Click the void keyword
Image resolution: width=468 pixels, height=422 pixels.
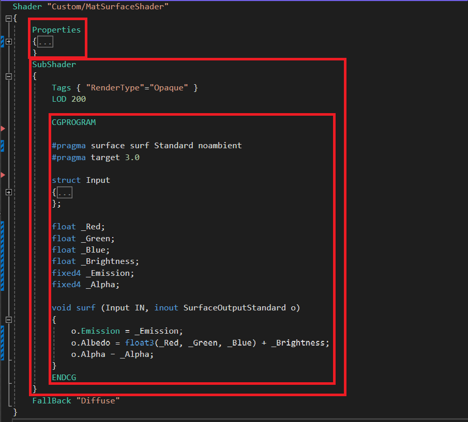(x=62, y=307)
